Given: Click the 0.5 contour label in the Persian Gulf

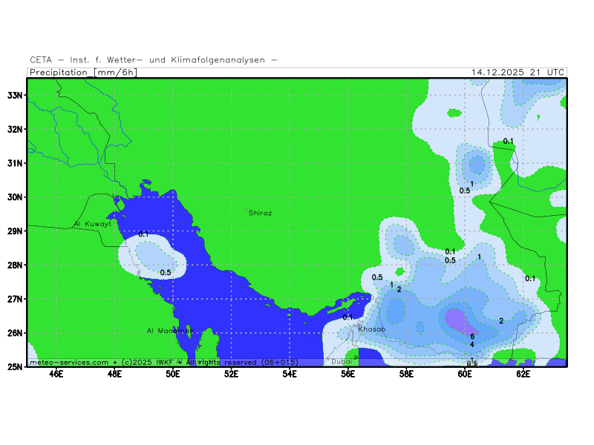Looking at the screenshot, I should tap(166, 273).
